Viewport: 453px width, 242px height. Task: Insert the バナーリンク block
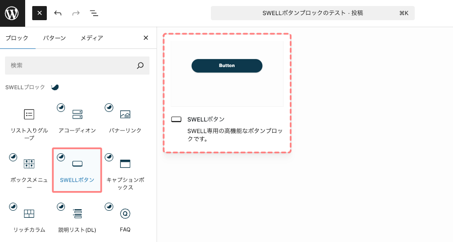click(125, 119)
